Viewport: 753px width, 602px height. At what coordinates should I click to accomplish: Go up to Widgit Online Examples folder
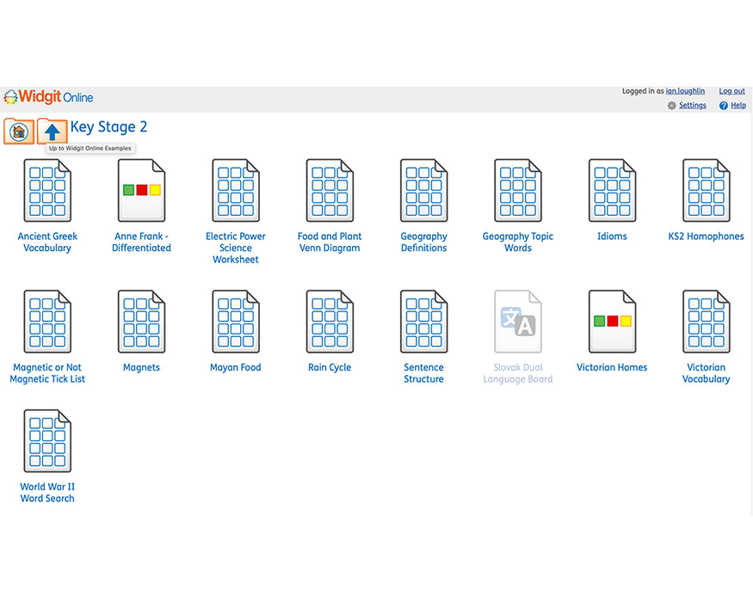tap(52, 132)
